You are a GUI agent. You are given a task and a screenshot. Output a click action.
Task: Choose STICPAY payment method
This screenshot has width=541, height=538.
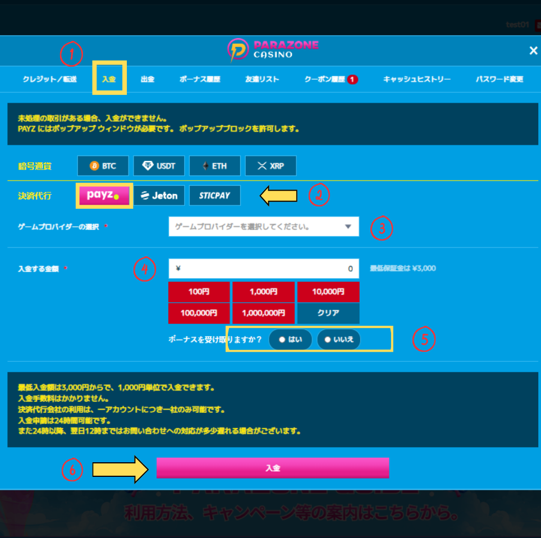(x=215, y=196)
